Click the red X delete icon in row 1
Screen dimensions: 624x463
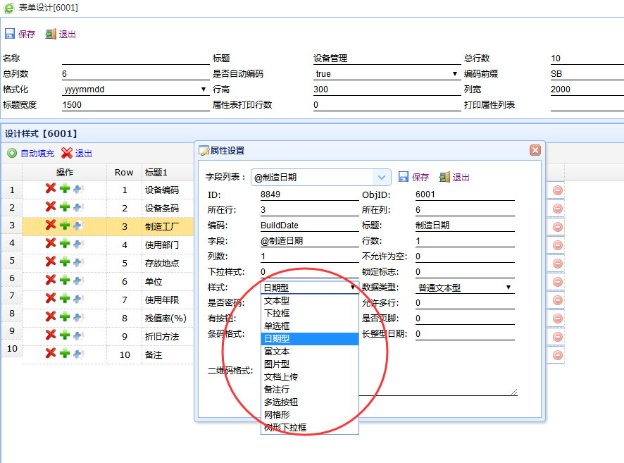(x=51, y=189)
